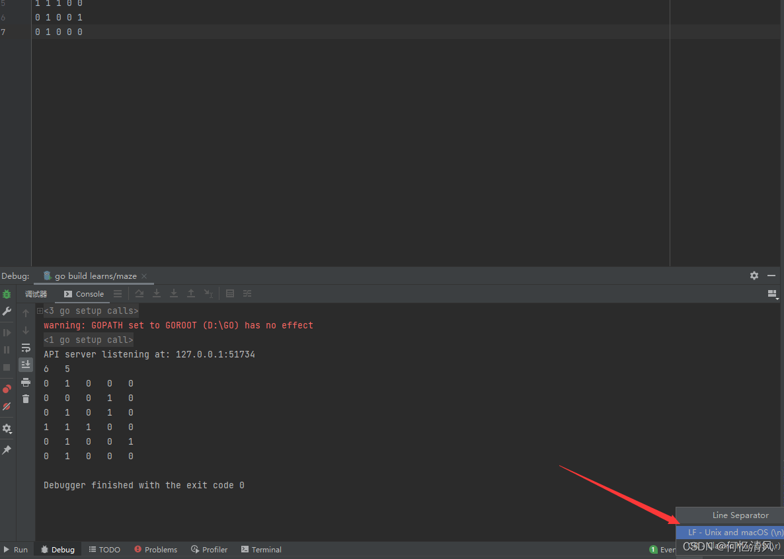Toggle scroll to end of console

point(26,365)
